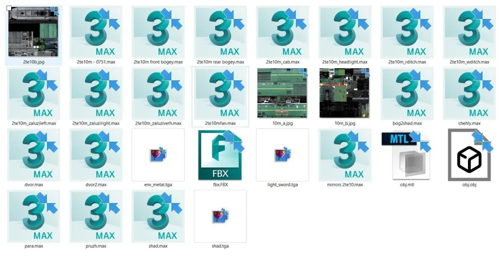Click the file name label bog2shad.max

pyautogui.click(x=407, y=123)
